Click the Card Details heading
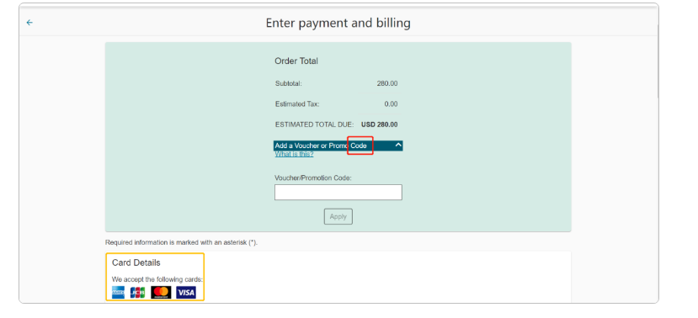The height and width of the screenshot is (318, 698). coord(136,262)
